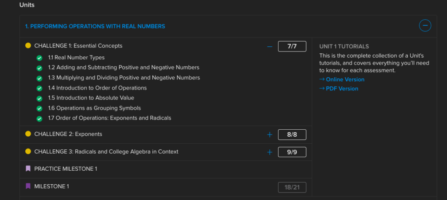Image resolution: width=447 pixels, height=200 pixels.
Task: Open the PDF Version of Unit 1 tutorials
Action: tap(339, 89)
